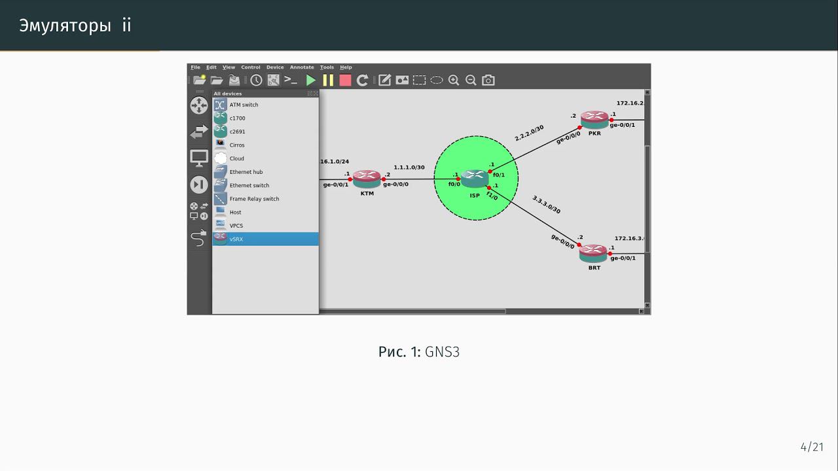Click the f1/0 interface label

[x=492, y=195]
